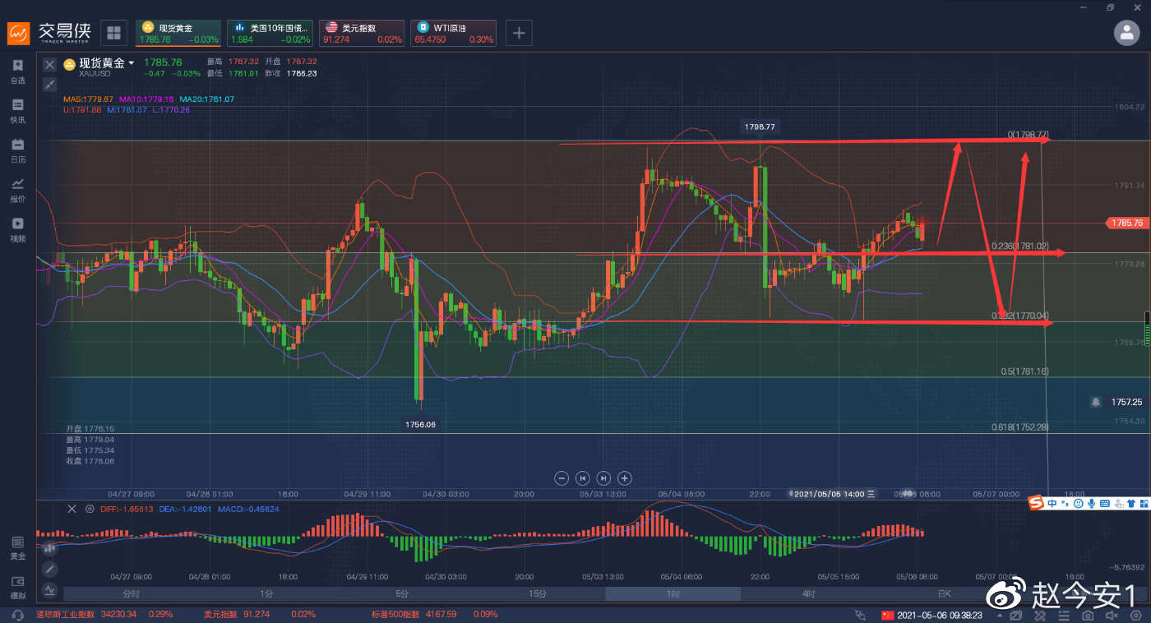This screenshot has height=623, width=1151.
Task: Select the drawing pencil tool
Action: tap(49, 569)
